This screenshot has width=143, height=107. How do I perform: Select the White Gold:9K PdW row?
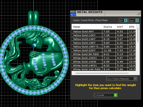[104, 54]
